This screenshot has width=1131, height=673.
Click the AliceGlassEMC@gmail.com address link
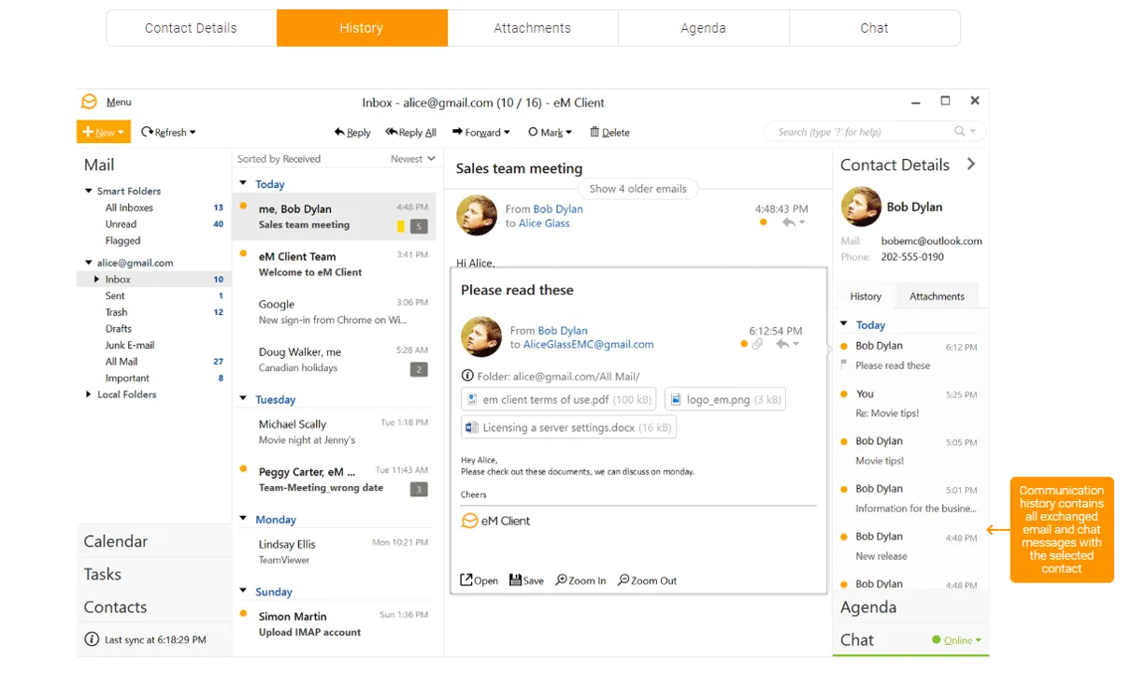click(588, 344)
